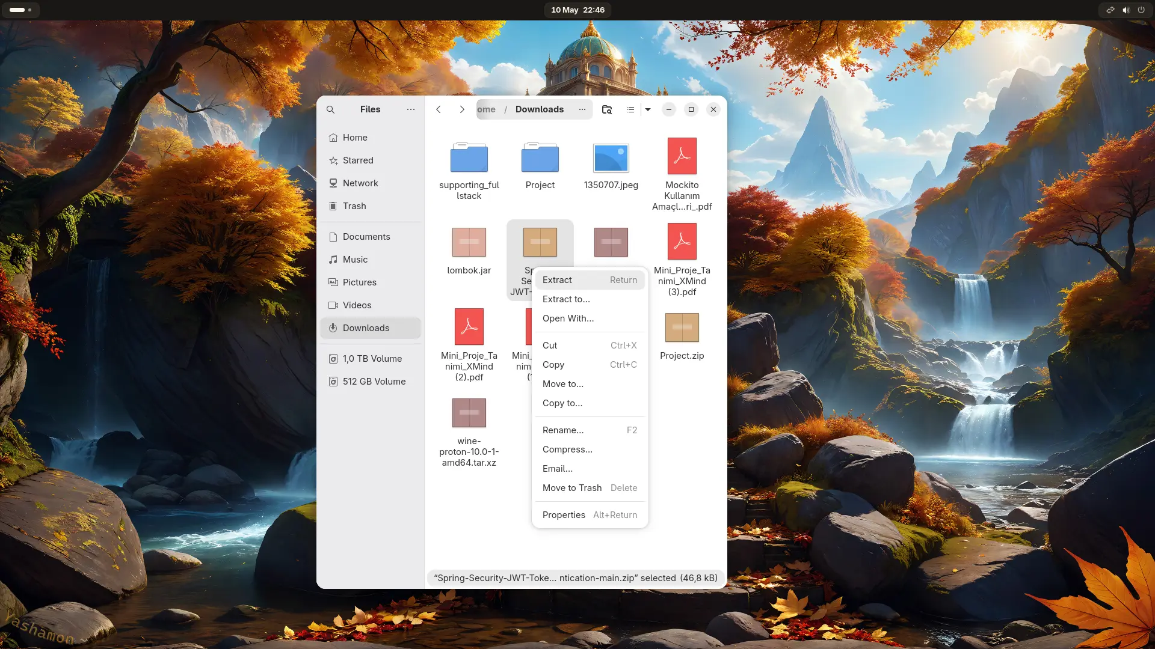Choose Compress... from the context menu
Screen dimensions: 1155x649
tap(590, 449)
